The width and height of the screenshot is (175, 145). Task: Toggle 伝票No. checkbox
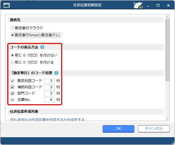tap(12, 100)
